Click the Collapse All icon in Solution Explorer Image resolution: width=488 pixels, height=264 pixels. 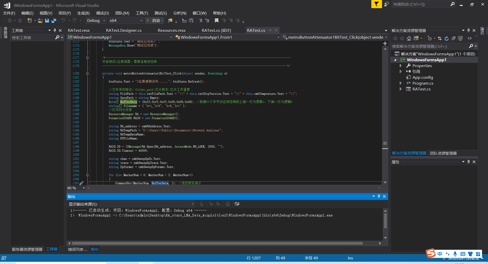coord(453,38)
